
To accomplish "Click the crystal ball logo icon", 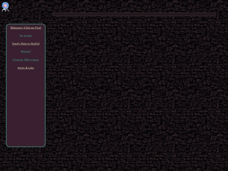I will (x=5, y=7).
